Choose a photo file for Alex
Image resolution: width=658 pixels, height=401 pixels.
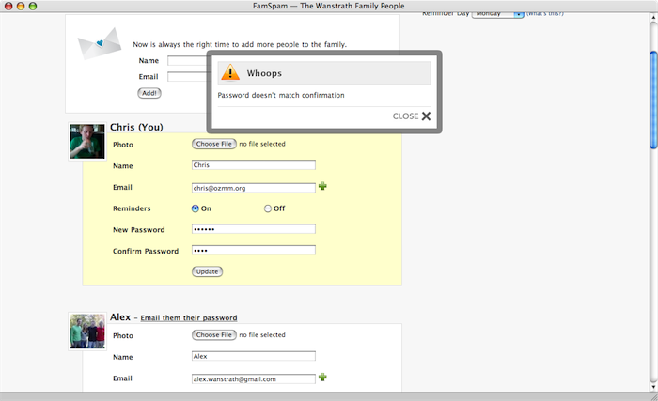tap(213, 335)
